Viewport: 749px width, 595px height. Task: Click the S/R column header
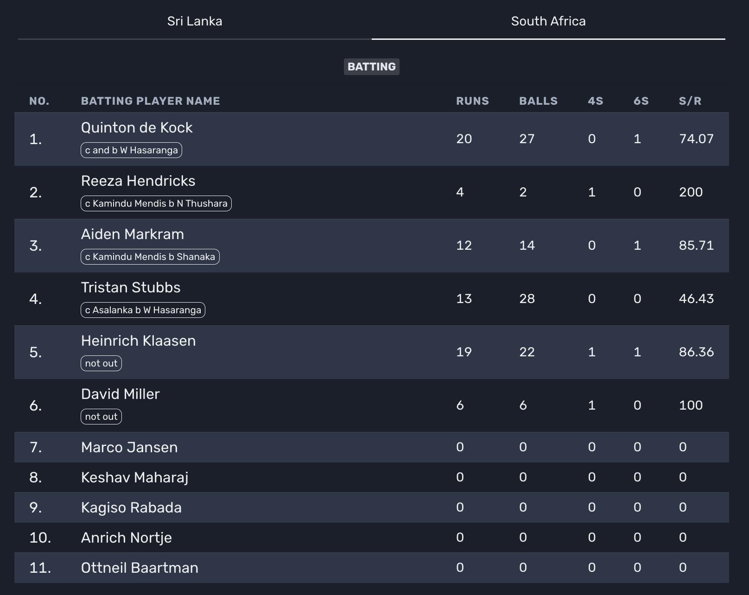point(690,101)
